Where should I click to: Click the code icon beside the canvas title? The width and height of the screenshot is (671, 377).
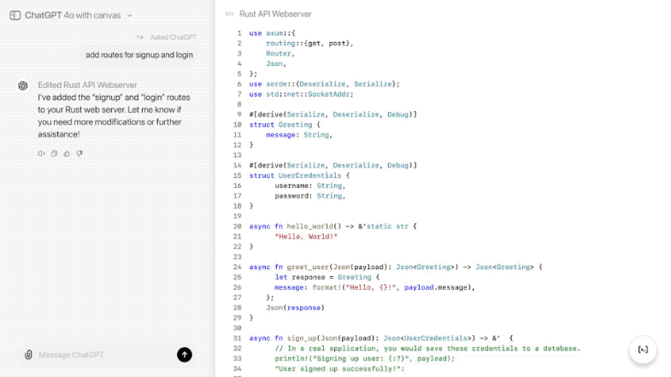[229, 15]
